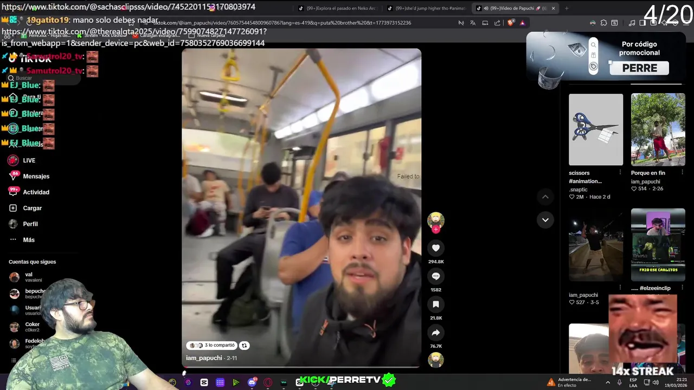Open the browser extensions puzzle icon

click(603, 23)
